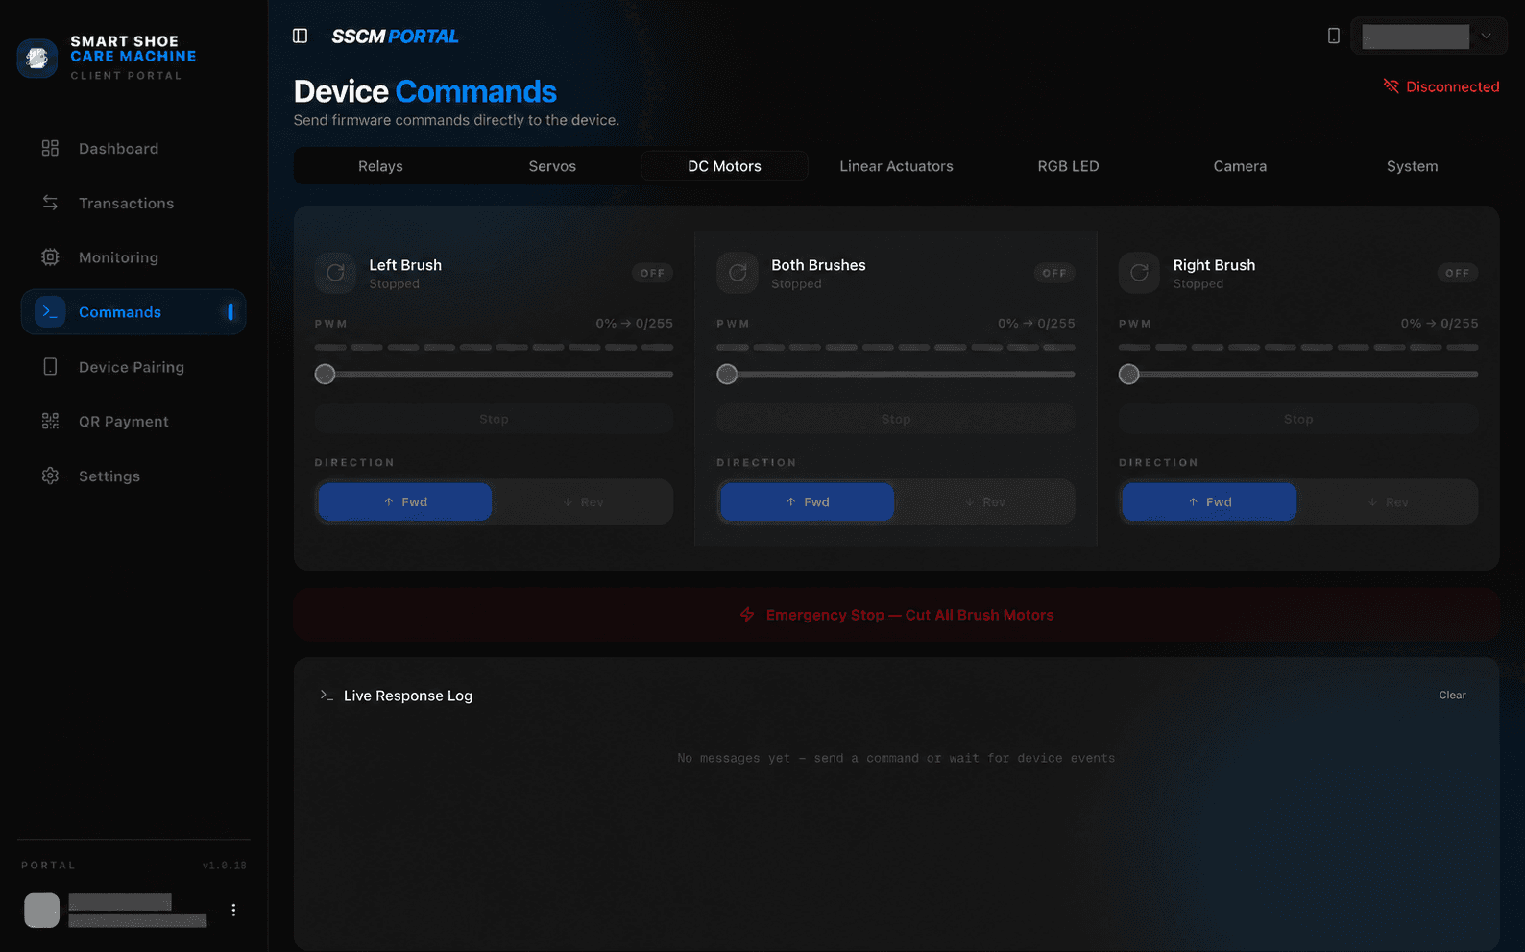
Task: Click the Left Brush PWM slider handle
Action: click(325, 374)
